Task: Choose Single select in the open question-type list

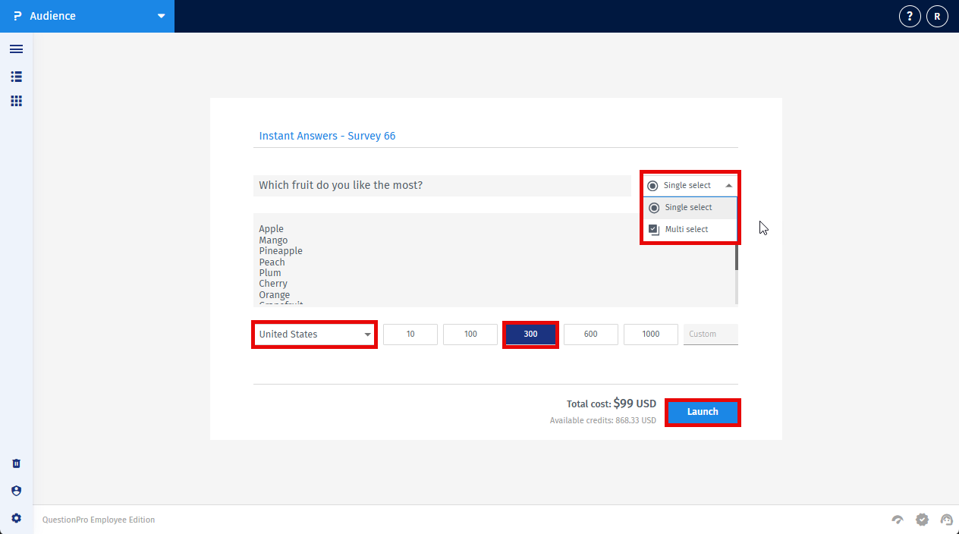Action: click(687, 207)
